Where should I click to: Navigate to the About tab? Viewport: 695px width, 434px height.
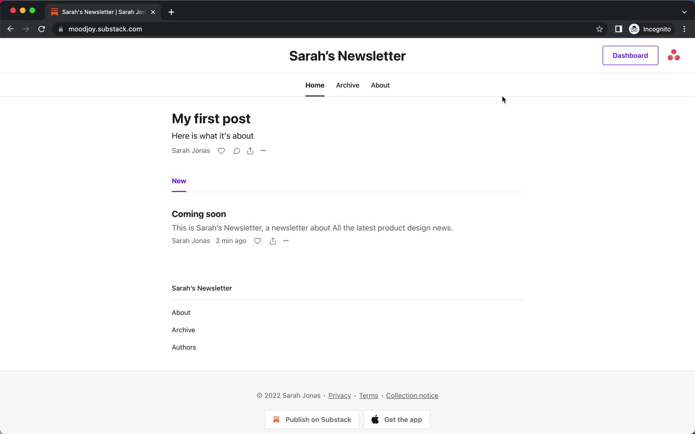[380, 85]
